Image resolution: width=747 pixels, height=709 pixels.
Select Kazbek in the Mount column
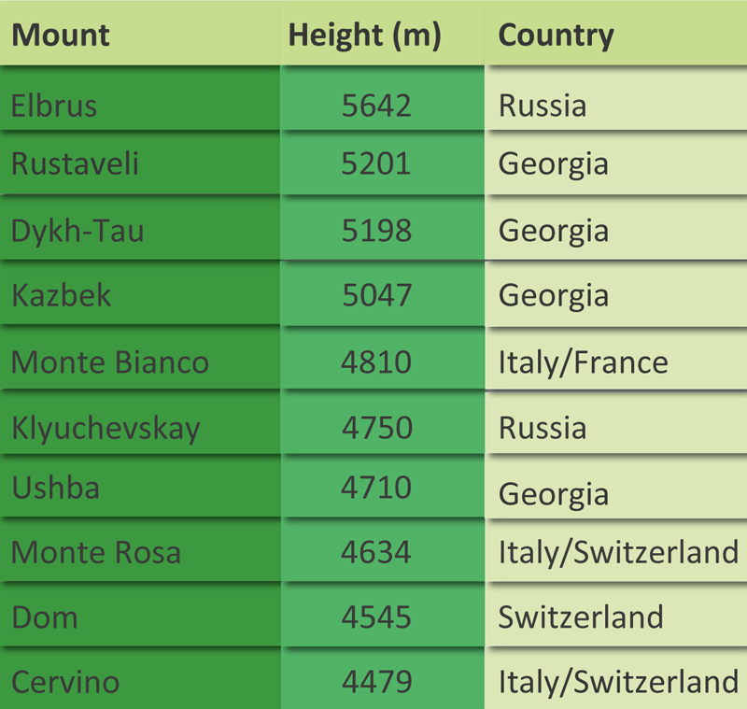click(62, 295)
